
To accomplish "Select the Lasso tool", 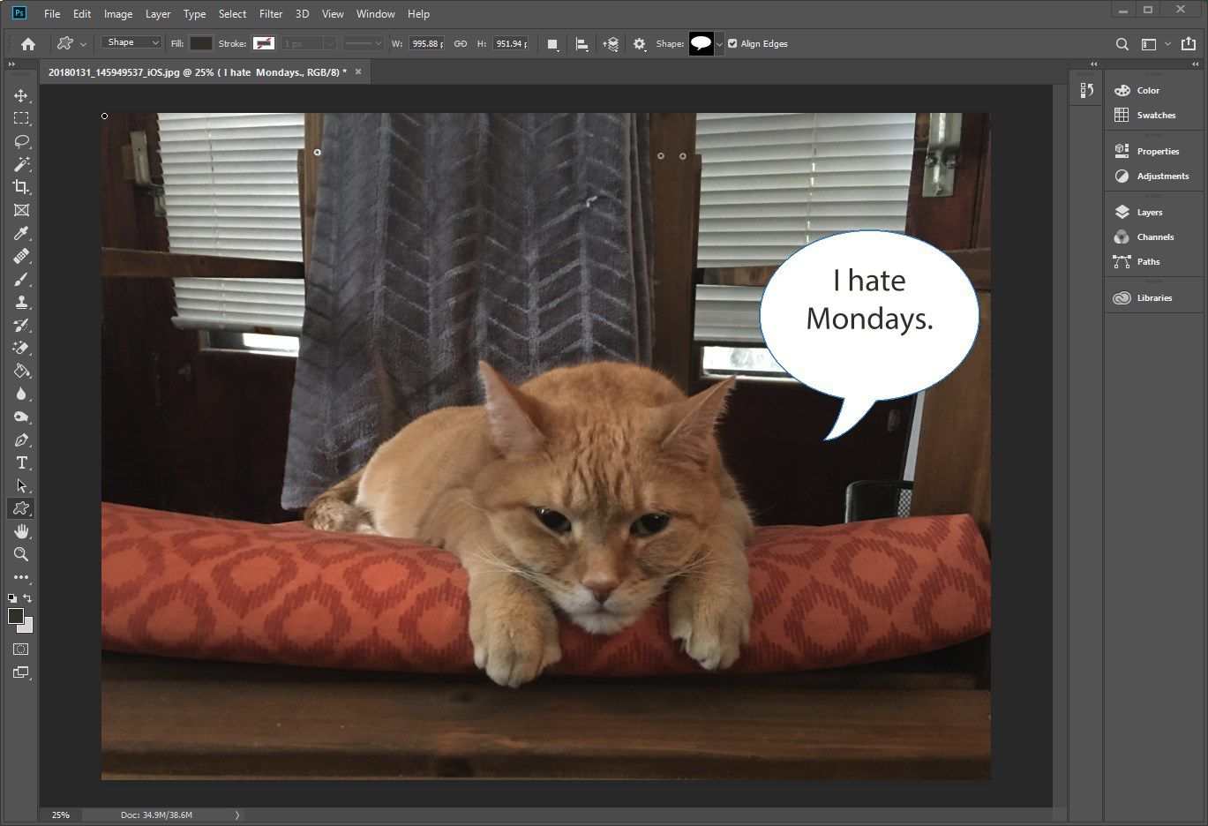I will (x=21, y=141).
